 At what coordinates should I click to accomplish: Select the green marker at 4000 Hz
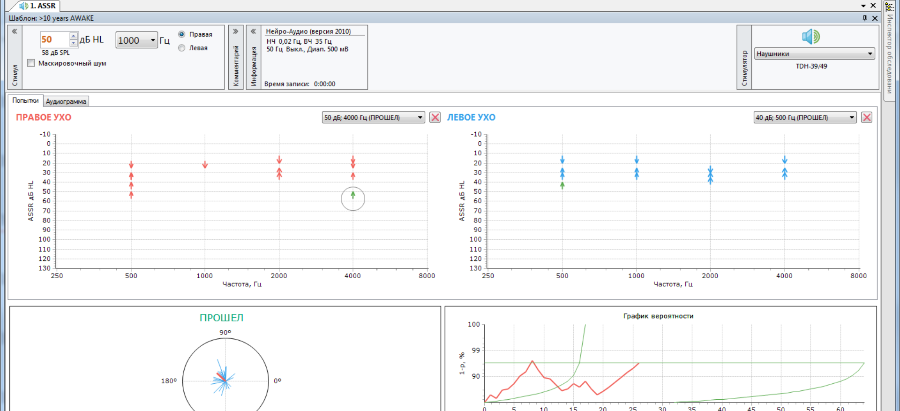pos(353,195)
